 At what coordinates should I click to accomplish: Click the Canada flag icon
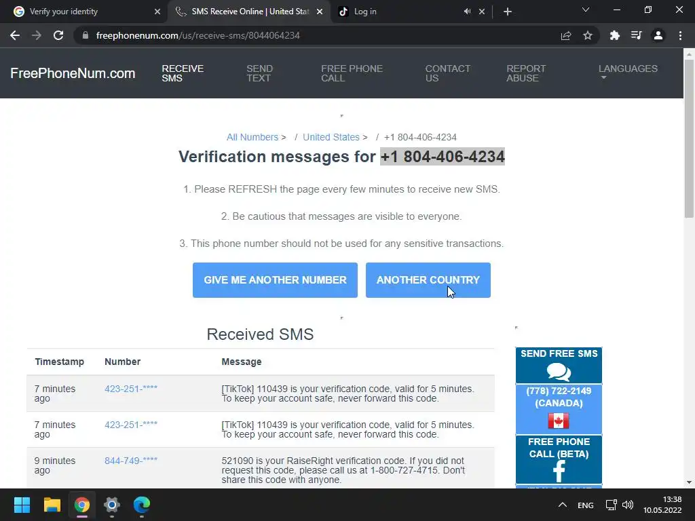559,421
